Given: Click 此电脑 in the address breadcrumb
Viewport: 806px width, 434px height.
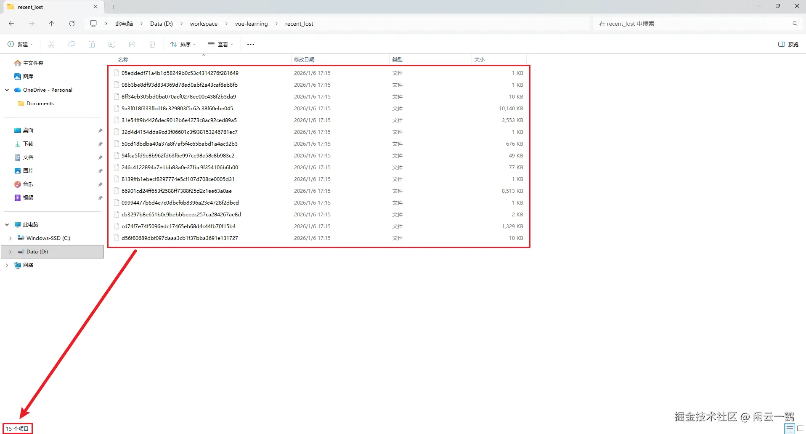Looking at the screenshot, I should click(124, 24).
